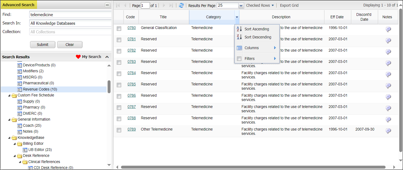
Task: Collapse the Advanced Search panel with the double-arrow icon
Action: (x=107, y=5)
